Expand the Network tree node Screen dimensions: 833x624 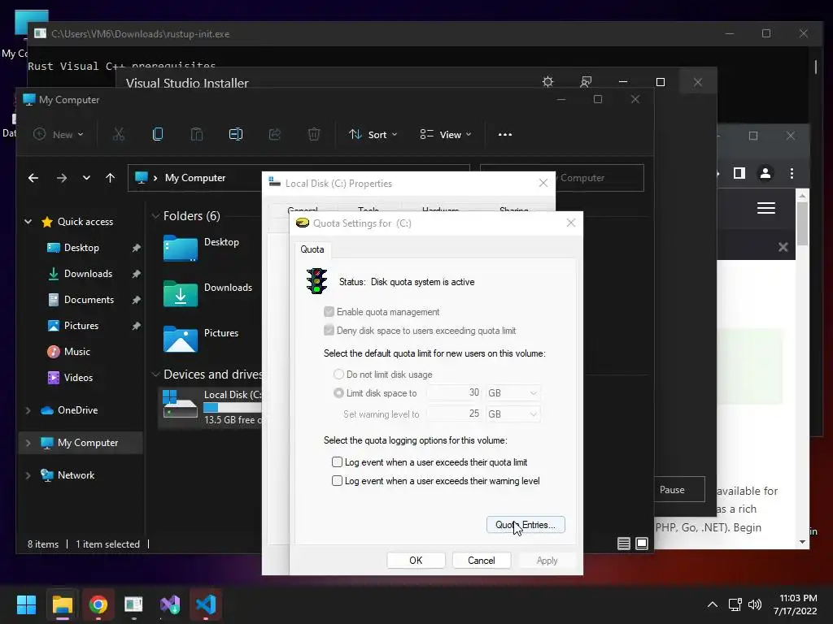click(x=28, y=474)
